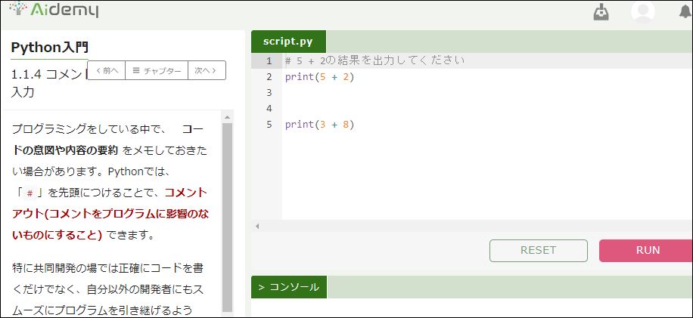Screen dimensions: 693x318
Task: Click red text 'いものにすること)'
Action: 57,235
